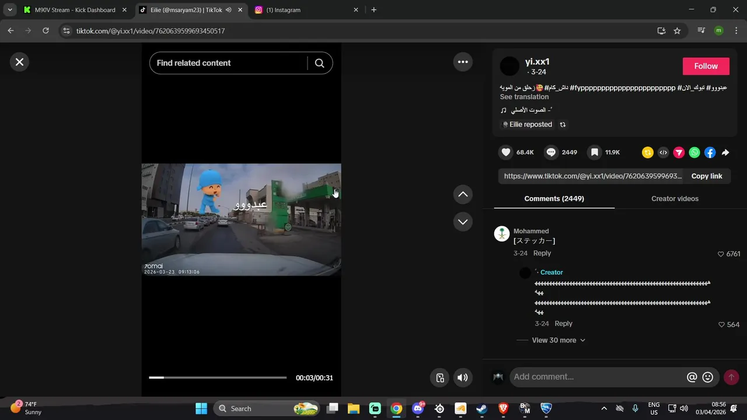Open the Chrome profile avatar

click(718, 31)
